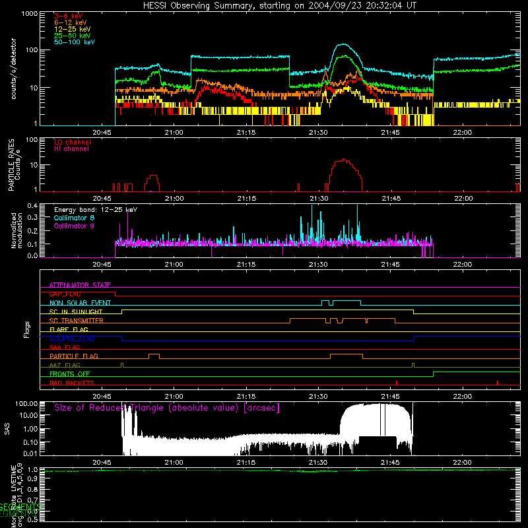Click the 'Normalized modulation' vertical axis label
The image size is (528, 528).
click(x=16, y=230)
